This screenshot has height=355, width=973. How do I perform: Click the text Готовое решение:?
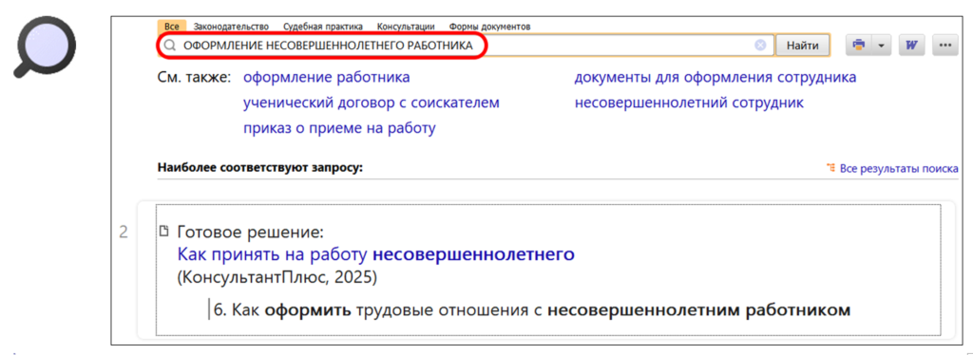[x=251, y=233]
